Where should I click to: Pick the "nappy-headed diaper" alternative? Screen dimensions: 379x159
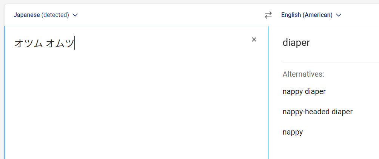(317, 112)
